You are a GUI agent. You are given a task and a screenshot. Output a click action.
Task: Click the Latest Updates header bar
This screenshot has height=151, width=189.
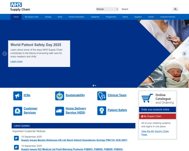[73, 126]
